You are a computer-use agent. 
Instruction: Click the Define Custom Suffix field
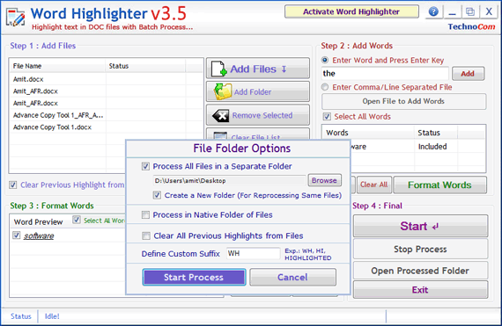pyautogui.click(x=253, y=254)
